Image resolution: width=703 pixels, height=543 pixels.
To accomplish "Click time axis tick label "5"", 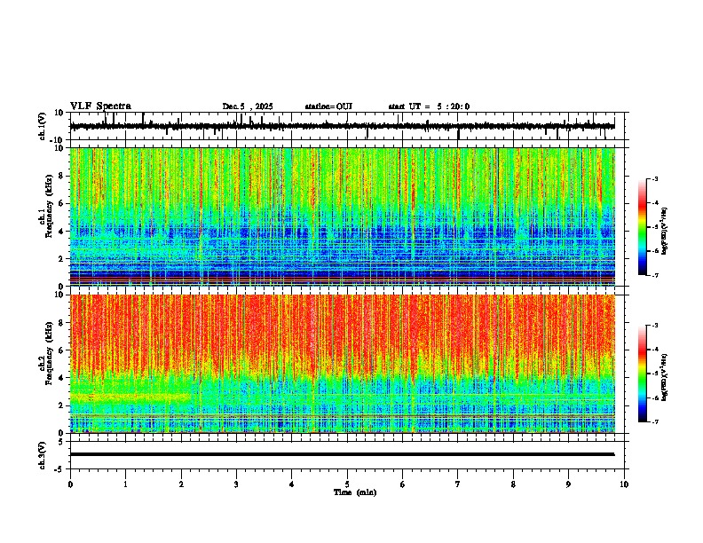I will coord(347,484).
